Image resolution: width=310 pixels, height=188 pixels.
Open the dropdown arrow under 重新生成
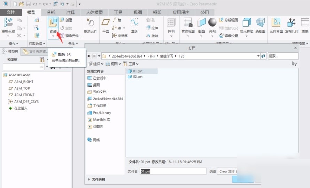[x=8, y=36]
